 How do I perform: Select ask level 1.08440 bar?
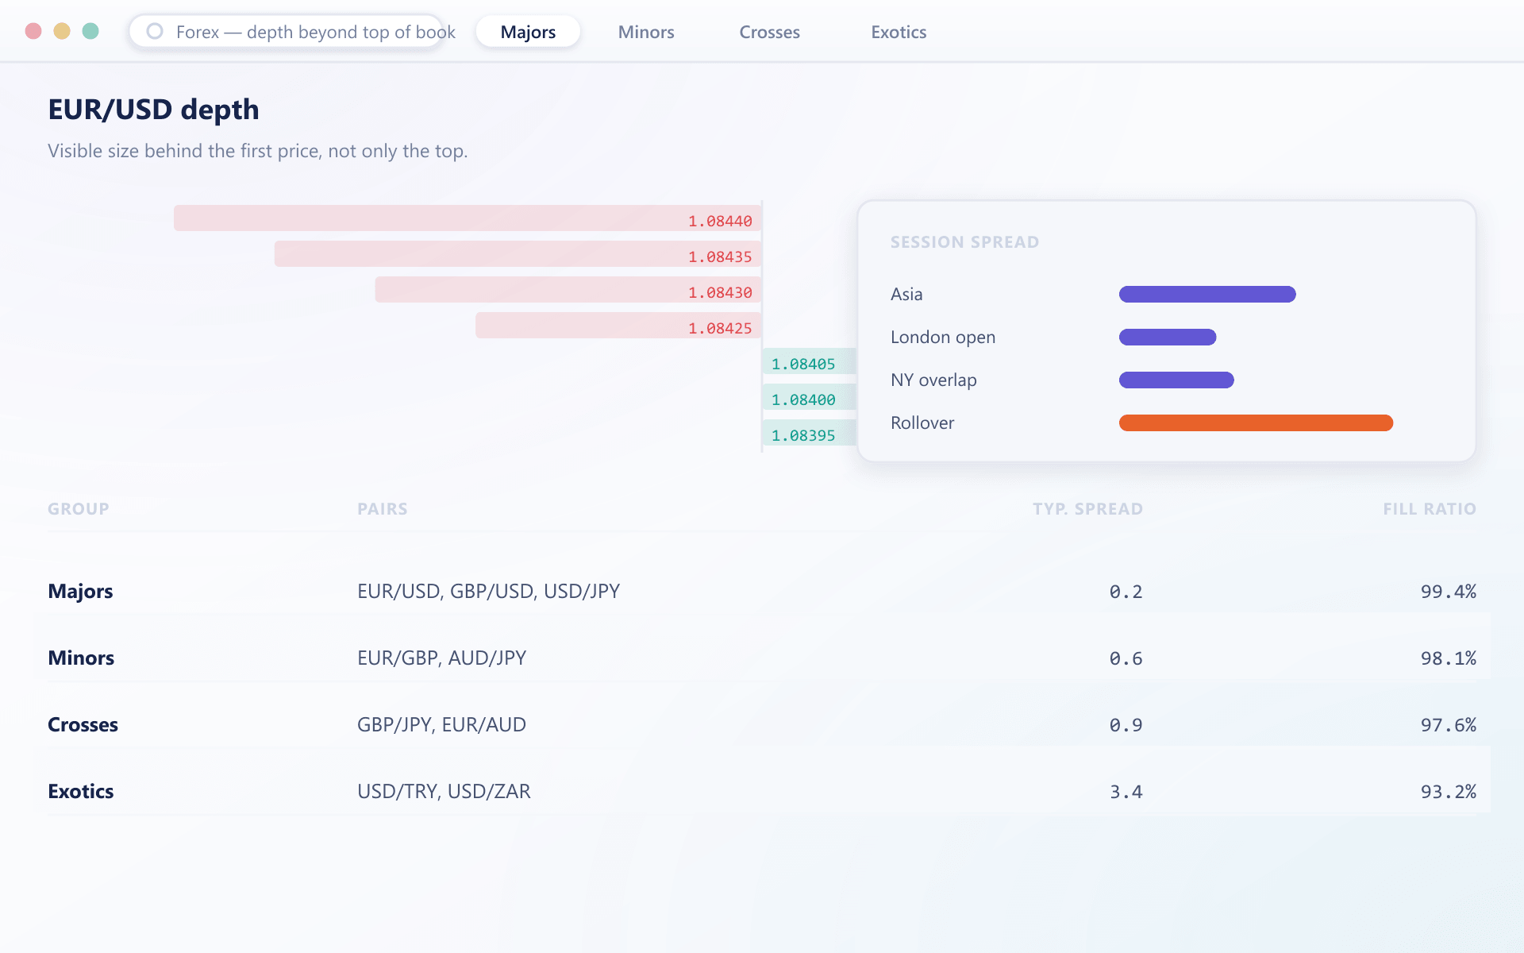click(468, 218)
